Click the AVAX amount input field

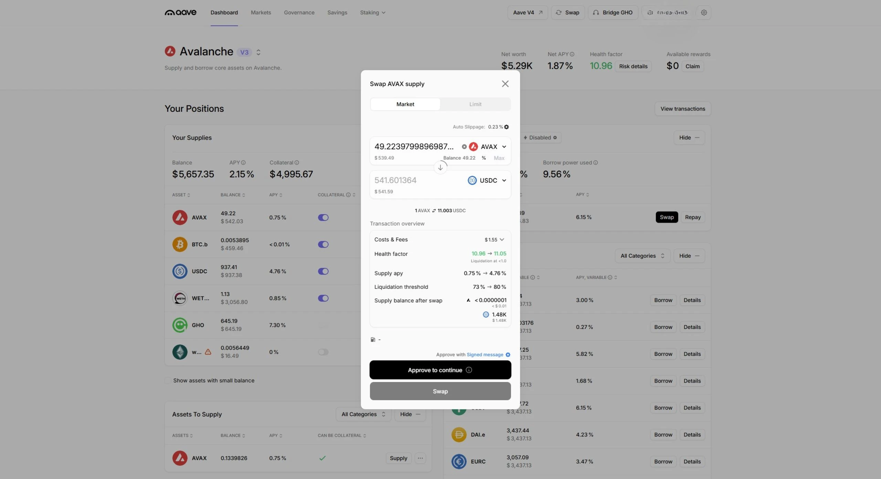coord(414,147)
